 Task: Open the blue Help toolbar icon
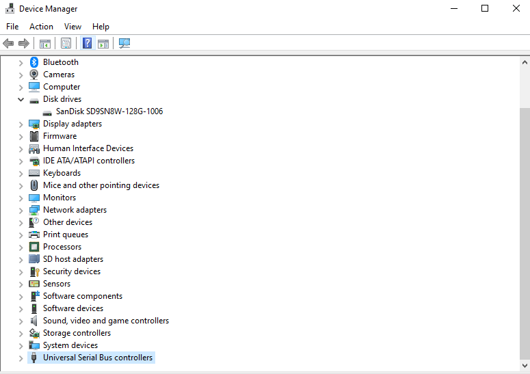click(88, 43)
